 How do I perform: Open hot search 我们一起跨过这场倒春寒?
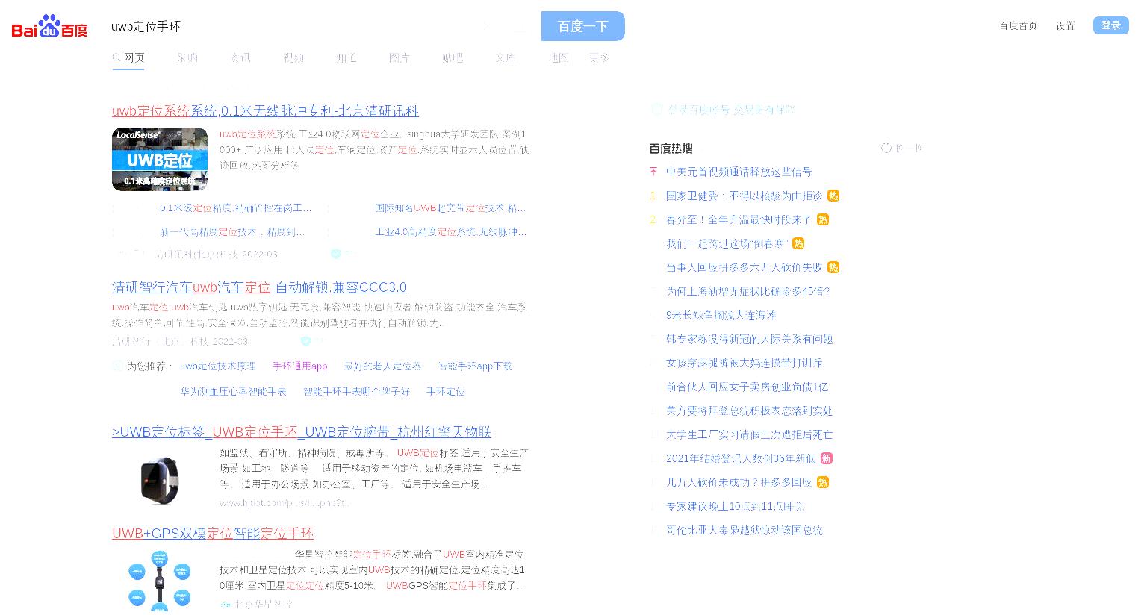pos(727,243)
